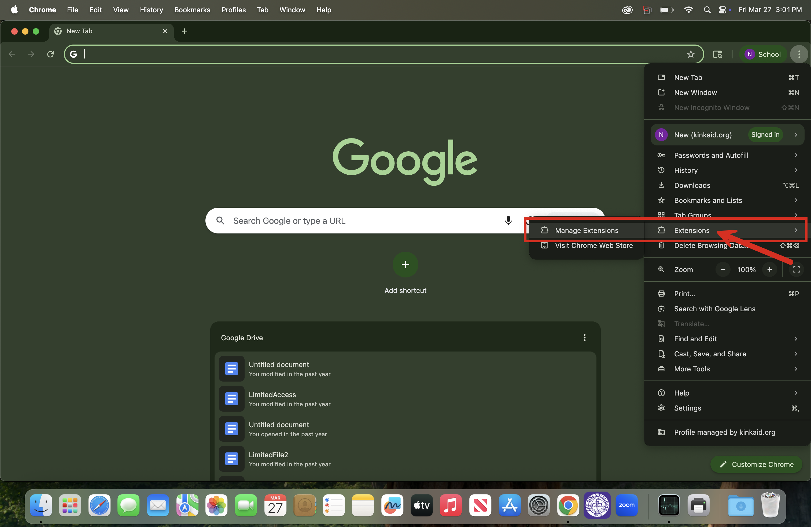The width and height of the screenshot is (811, 527).
Task: Open Google Drive card three-dot menu
Action: point(584,338)
